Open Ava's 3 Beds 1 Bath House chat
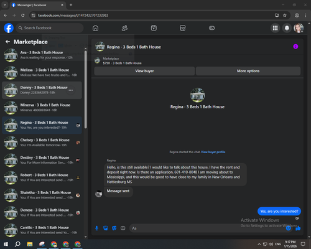311x249 pixels. [x=42, y=55]
